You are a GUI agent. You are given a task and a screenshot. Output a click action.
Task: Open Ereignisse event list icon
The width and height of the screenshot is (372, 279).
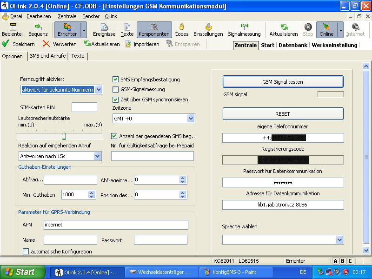click(x=104, y=27)
